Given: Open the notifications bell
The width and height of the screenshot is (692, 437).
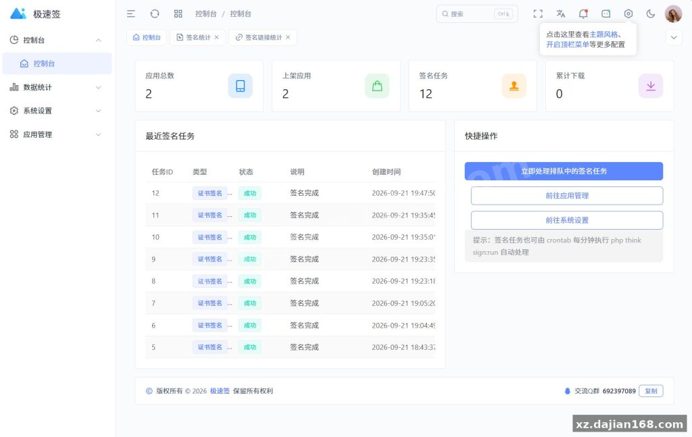Looking at the screenshot, I should point(583,14).
